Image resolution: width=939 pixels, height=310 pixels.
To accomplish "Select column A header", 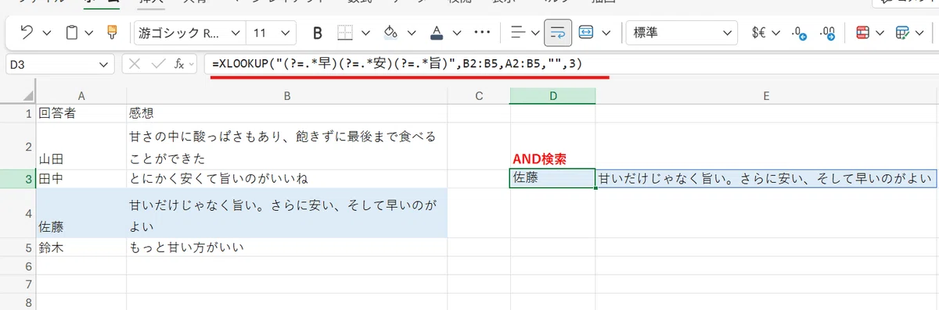I will (81, 95).
